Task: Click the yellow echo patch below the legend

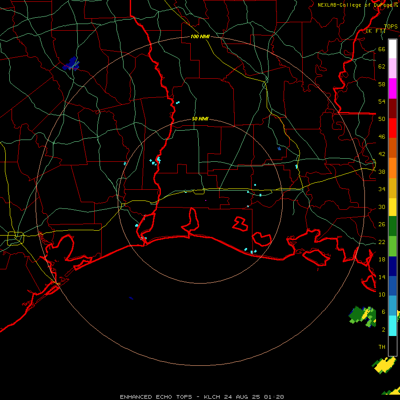Action: click(384, 365)
